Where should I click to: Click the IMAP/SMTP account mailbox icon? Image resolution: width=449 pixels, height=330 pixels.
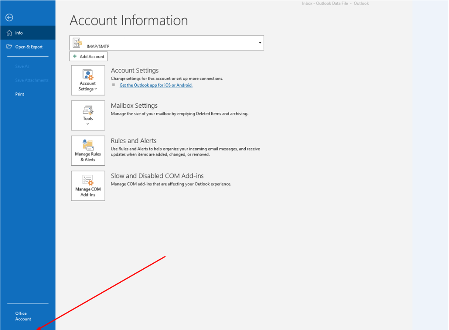pyautogui.click(x=78, y=43)
